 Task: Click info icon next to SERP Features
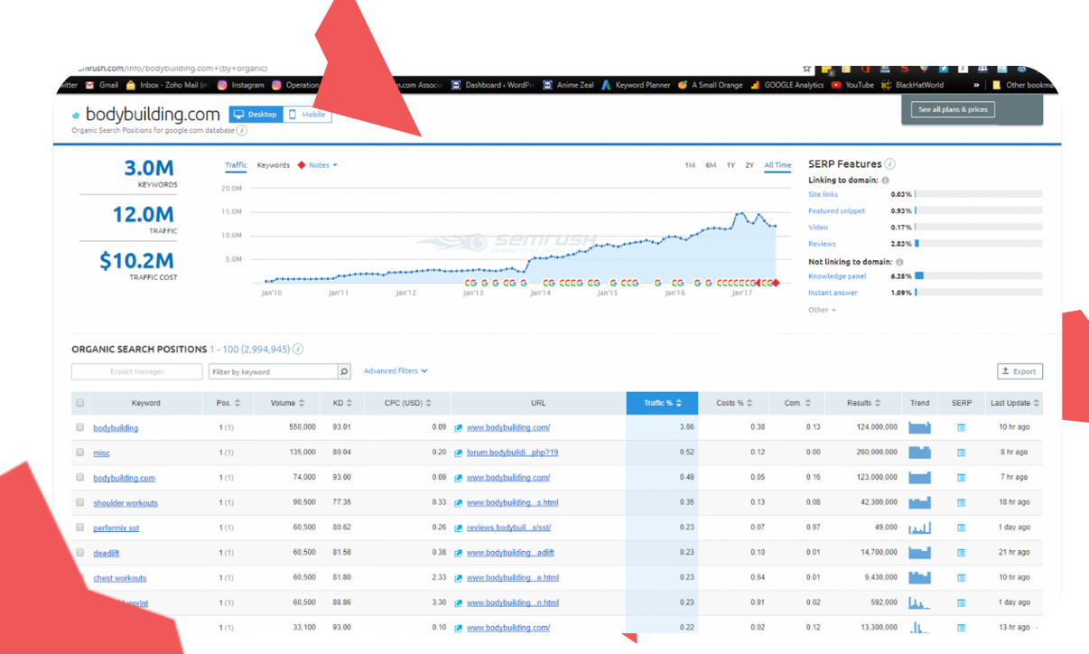pos(890,163)
